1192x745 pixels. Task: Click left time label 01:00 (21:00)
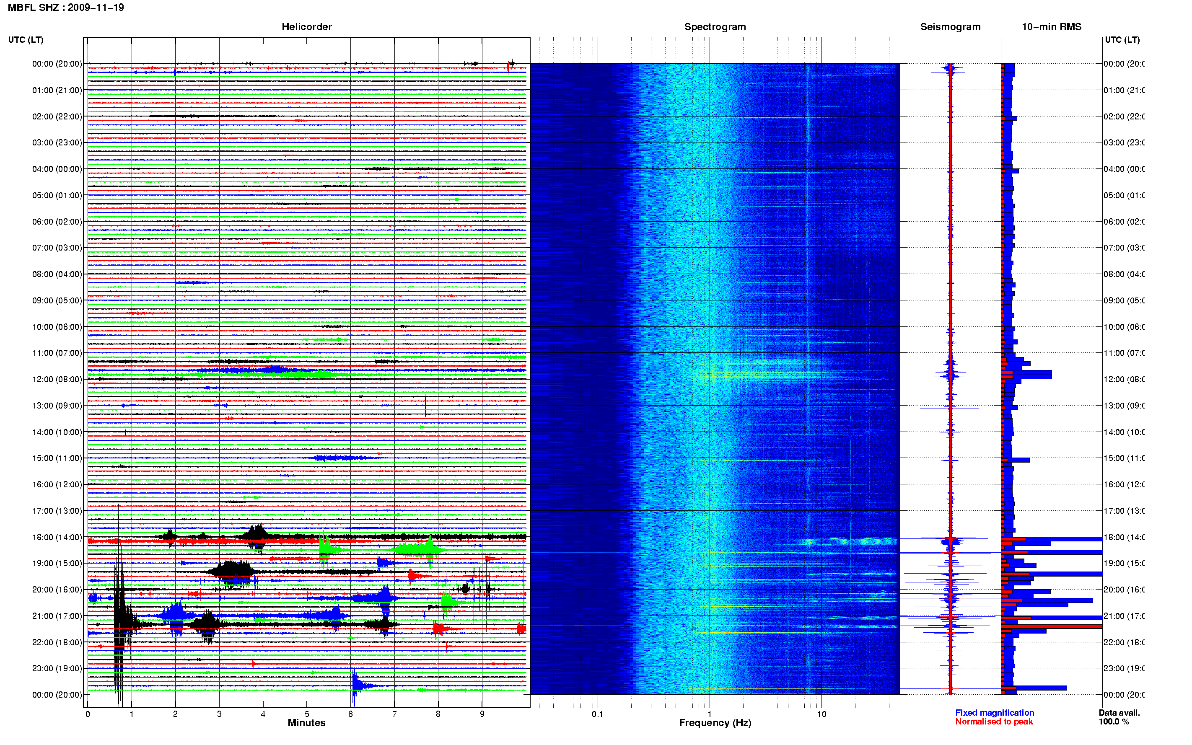(57, 90)
